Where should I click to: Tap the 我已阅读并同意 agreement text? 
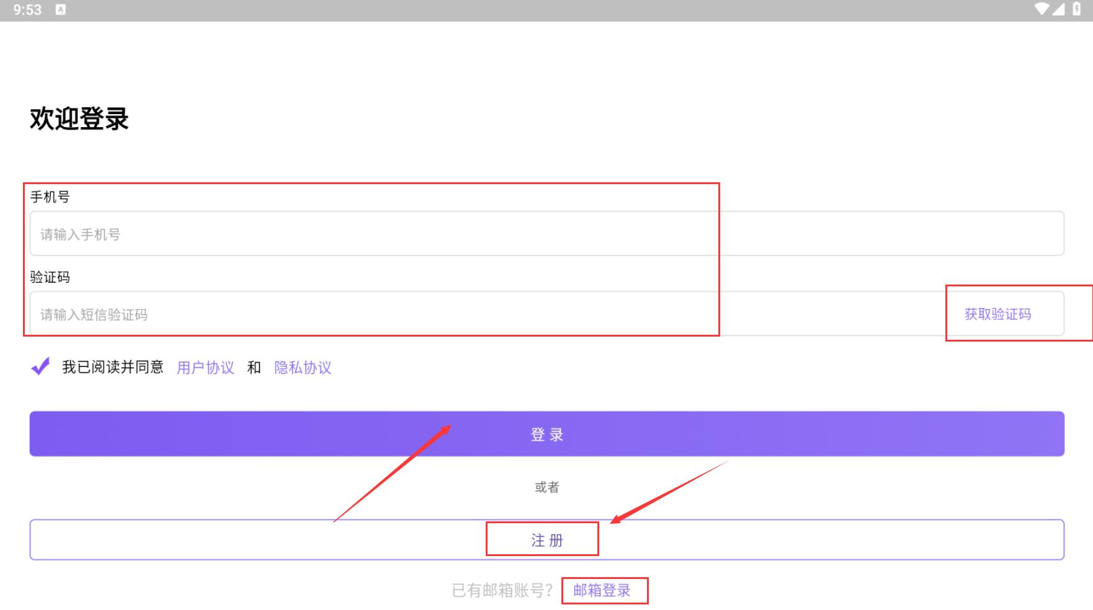click(112, 368)
